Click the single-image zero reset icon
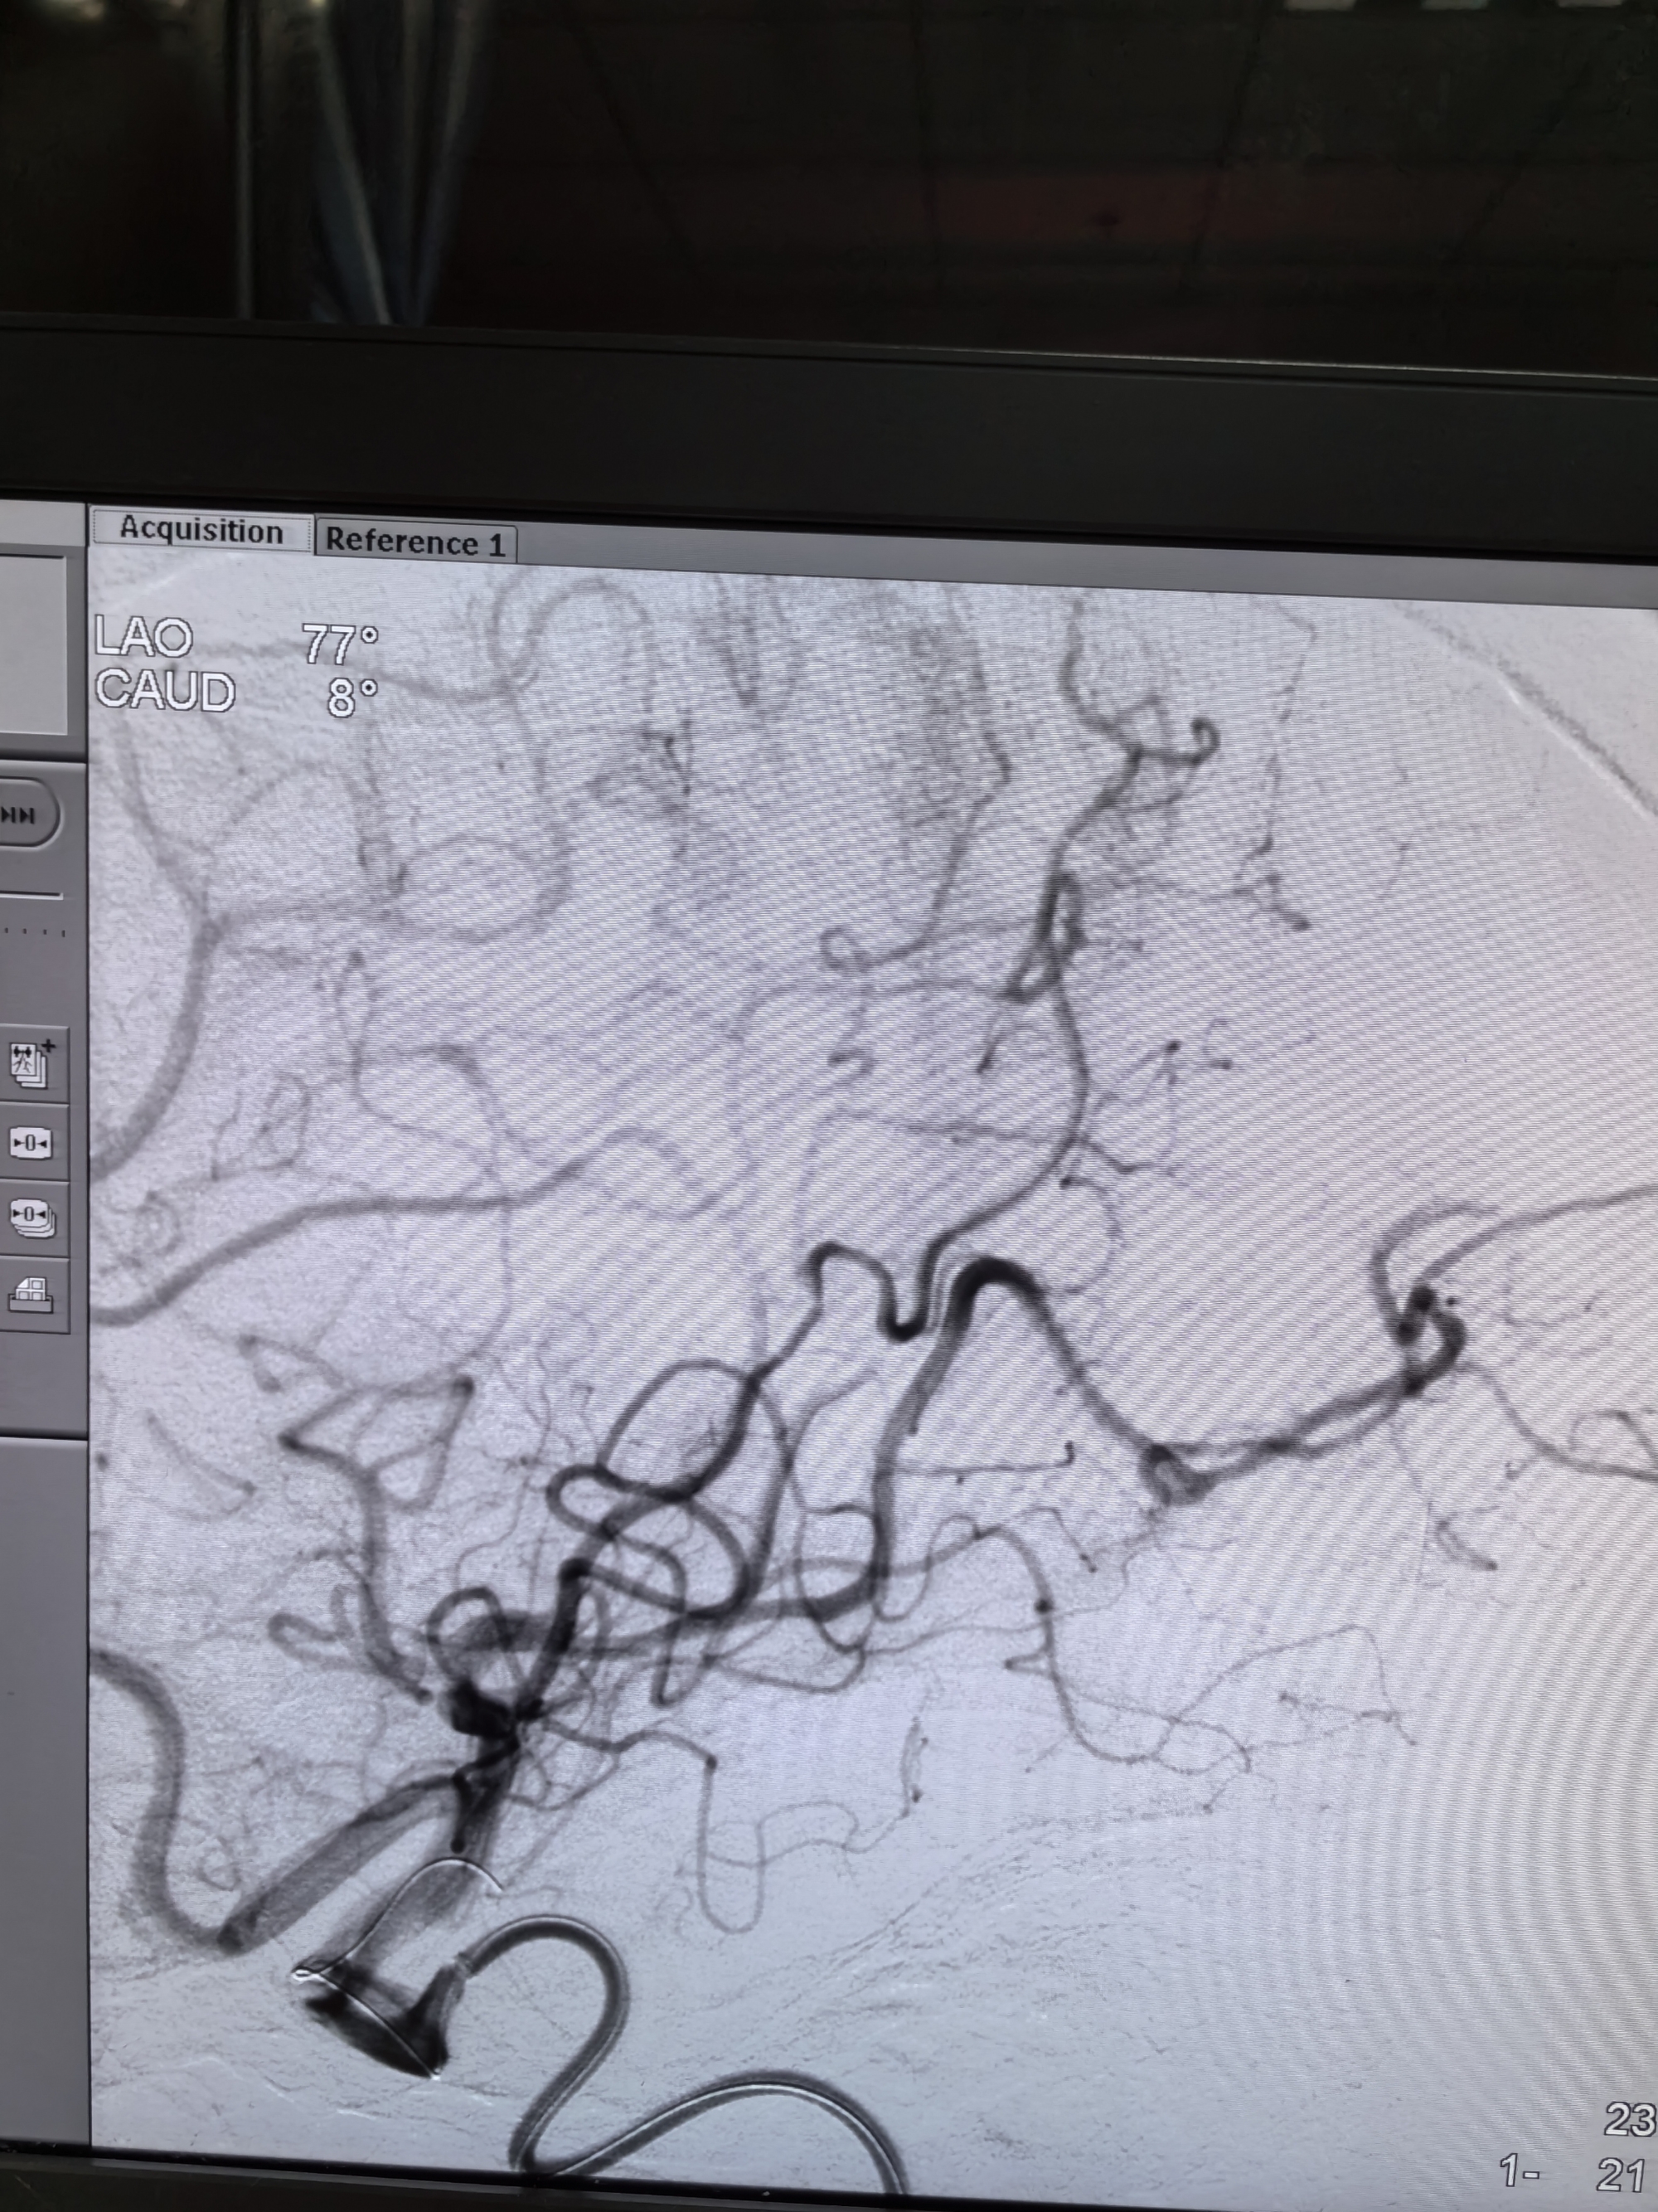1658x2212 pixels. pos(32,1143)
